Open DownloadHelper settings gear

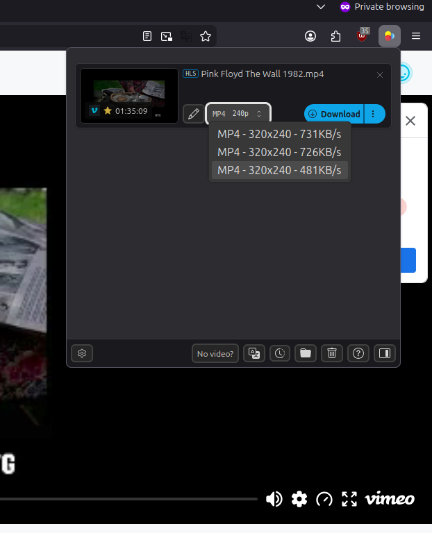(x=82, y=353)
